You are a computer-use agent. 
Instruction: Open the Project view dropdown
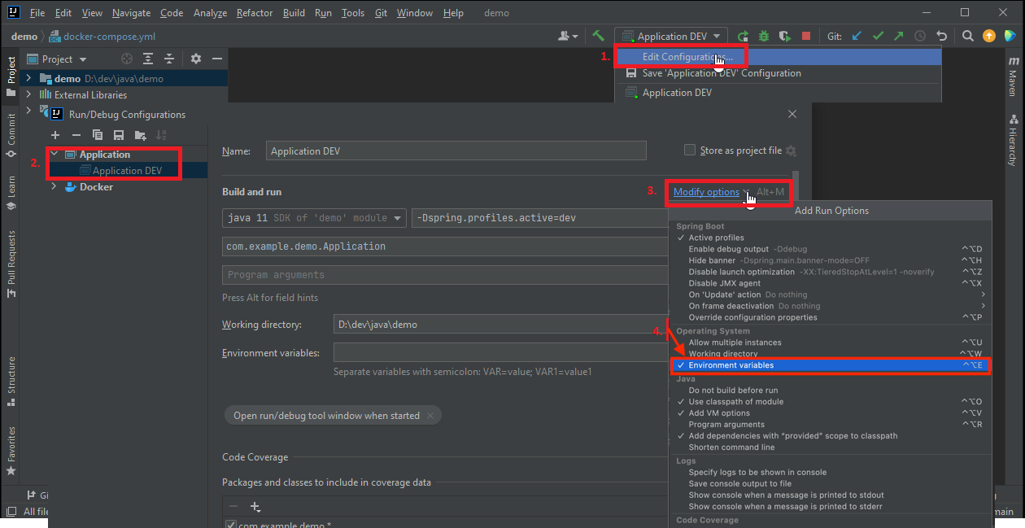coord(57,59)
